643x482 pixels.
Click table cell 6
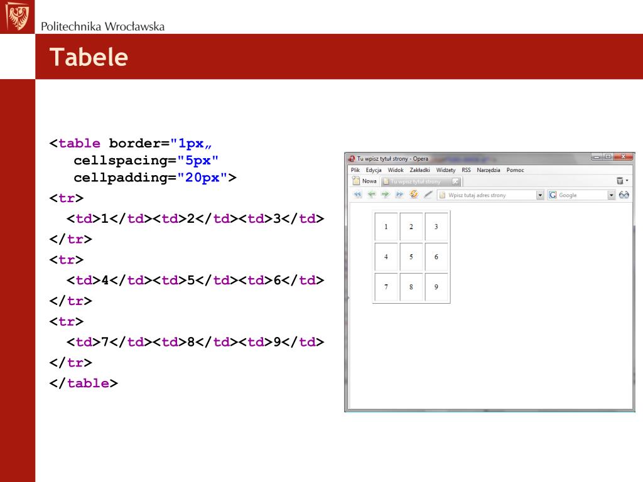(436, 257)
